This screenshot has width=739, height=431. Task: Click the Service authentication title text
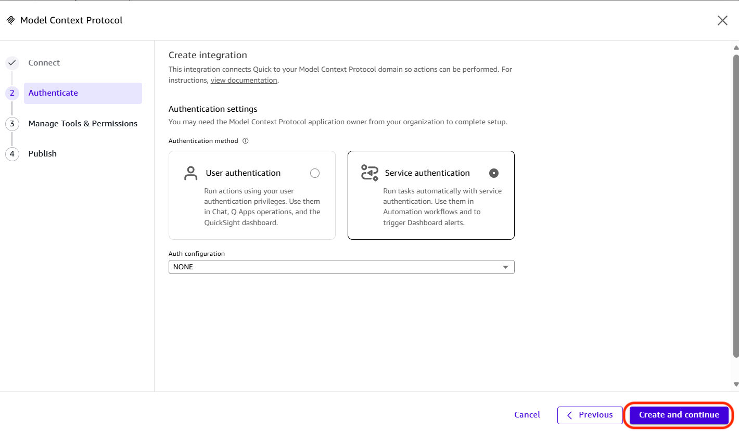pos(427,173)
